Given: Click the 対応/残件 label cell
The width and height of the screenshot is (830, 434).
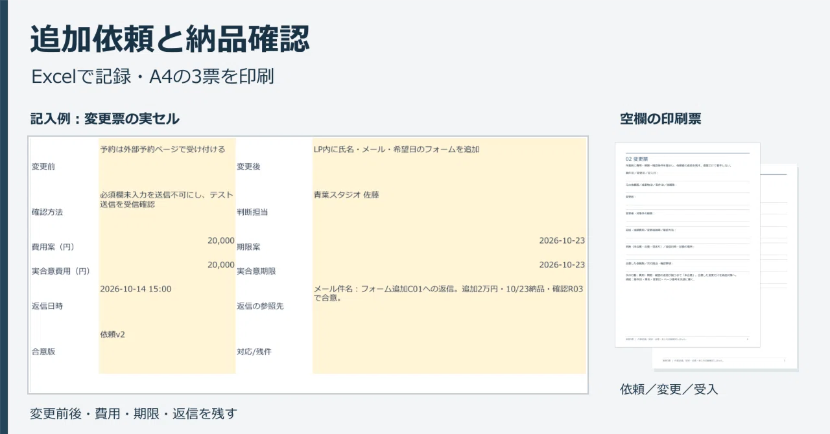Looking at the screenshot, I should pos(254,352).
